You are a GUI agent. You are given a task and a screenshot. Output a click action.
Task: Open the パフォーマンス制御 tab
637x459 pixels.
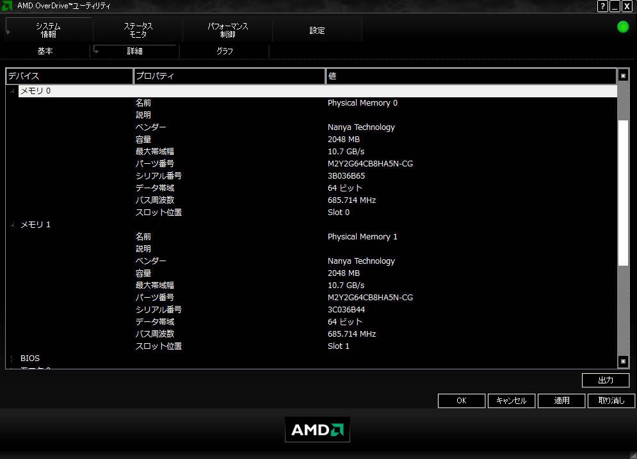pos(227,30)
